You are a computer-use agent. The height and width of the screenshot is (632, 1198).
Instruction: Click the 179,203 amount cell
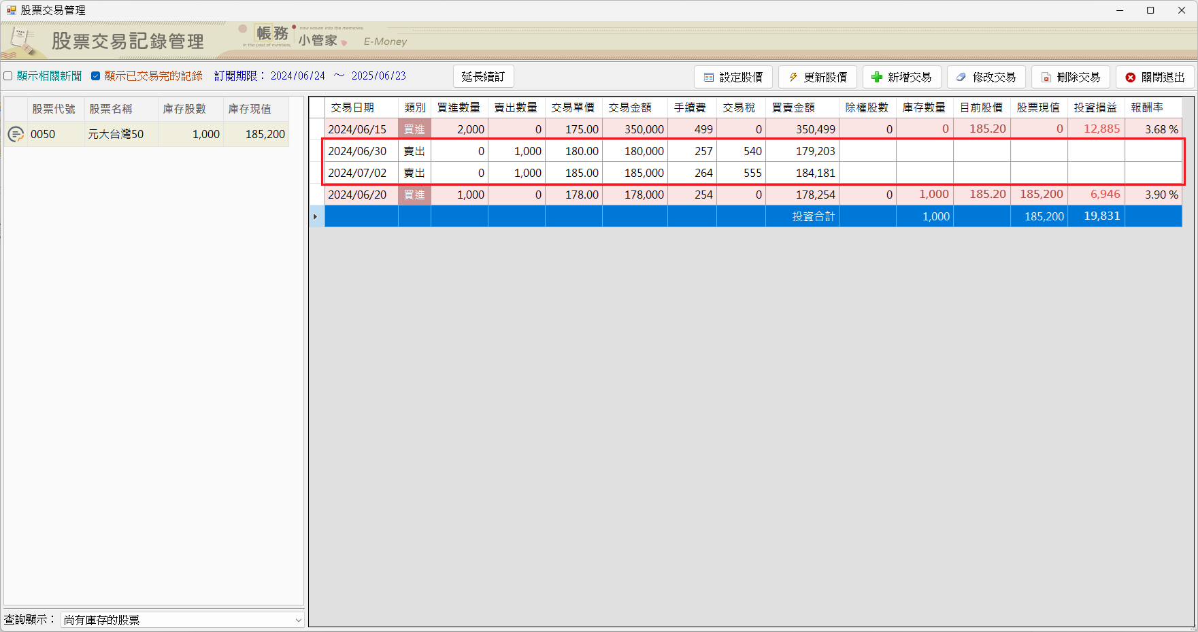(802, 151)
